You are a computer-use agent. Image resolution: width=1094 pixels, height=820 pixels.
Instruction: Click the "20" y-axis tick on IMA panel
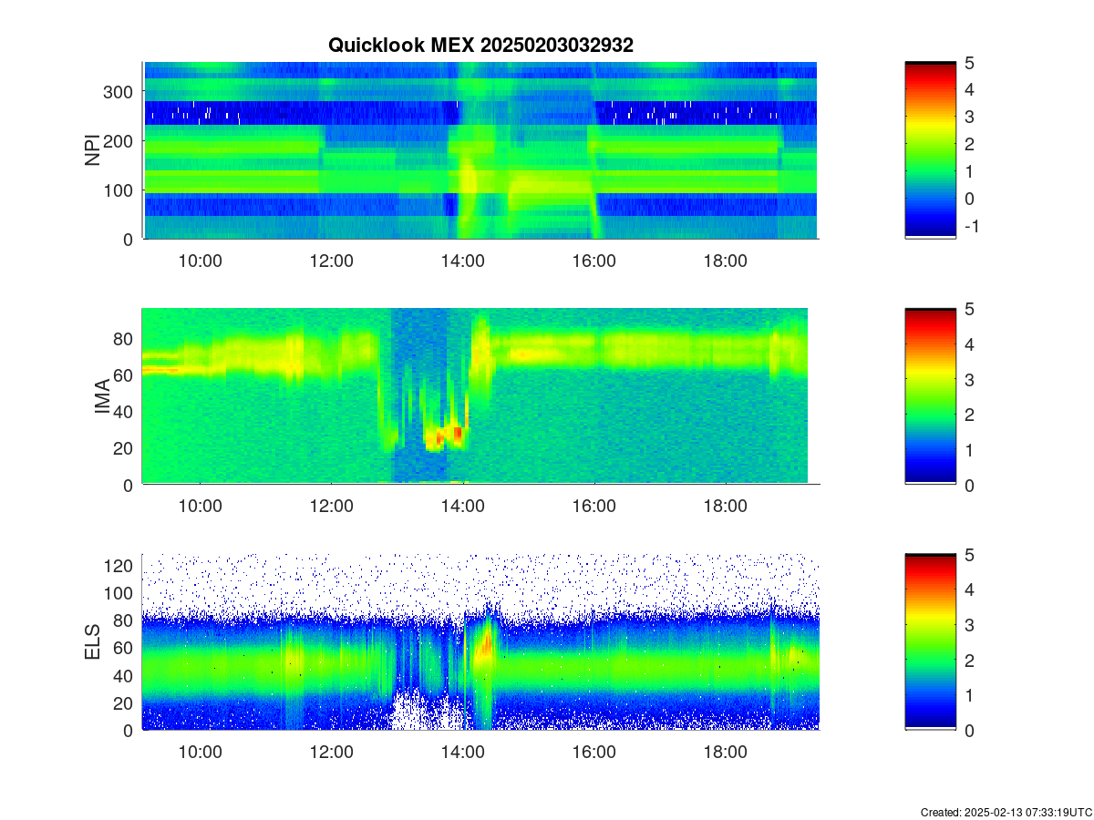125,448
